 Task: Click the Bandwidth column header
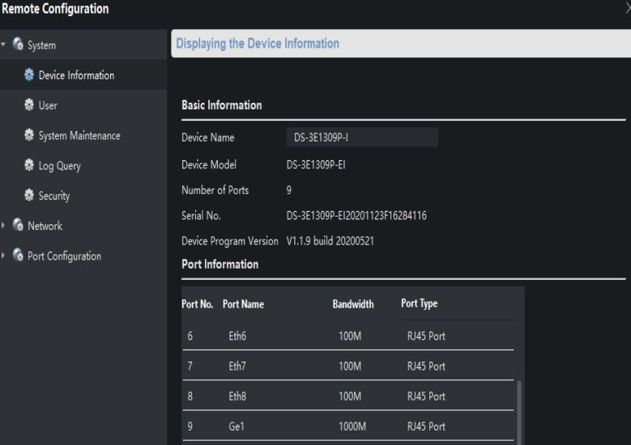(353, 304)
